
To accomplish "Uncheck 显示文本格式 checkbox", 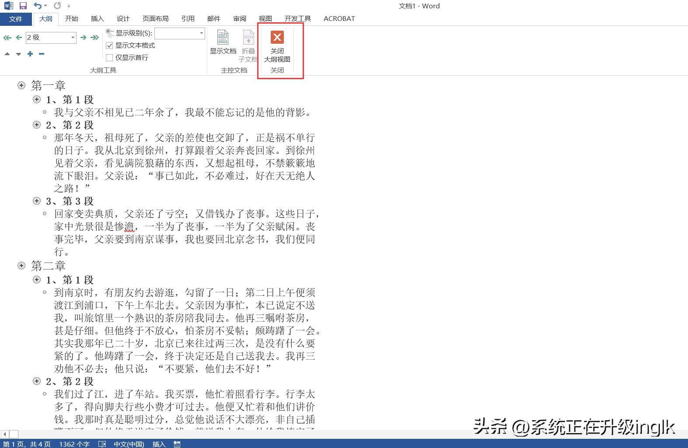I will coord(110,45).
